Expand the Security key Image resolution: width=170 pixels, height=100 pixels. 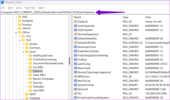click(27, 83)
